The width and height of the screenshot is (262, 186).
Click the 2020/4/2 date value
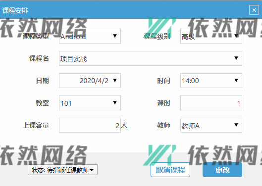click(x=94, y=81)
